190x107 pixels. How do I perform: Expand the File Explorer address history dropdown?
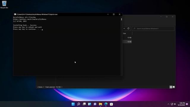[124, 29]
